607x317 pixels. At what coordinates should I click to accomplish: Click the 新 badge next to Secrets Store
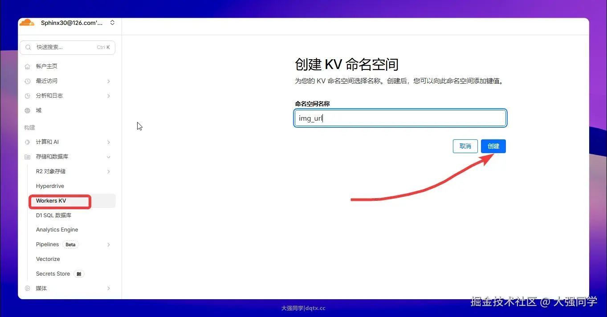[x=79, y=274]
